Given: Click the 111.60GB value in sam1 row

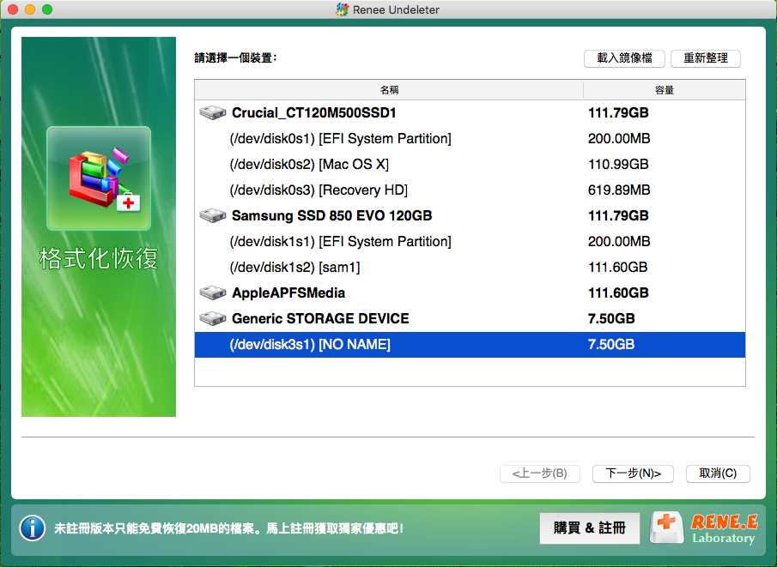Looking at the screenshot, I should coord(618,268).
